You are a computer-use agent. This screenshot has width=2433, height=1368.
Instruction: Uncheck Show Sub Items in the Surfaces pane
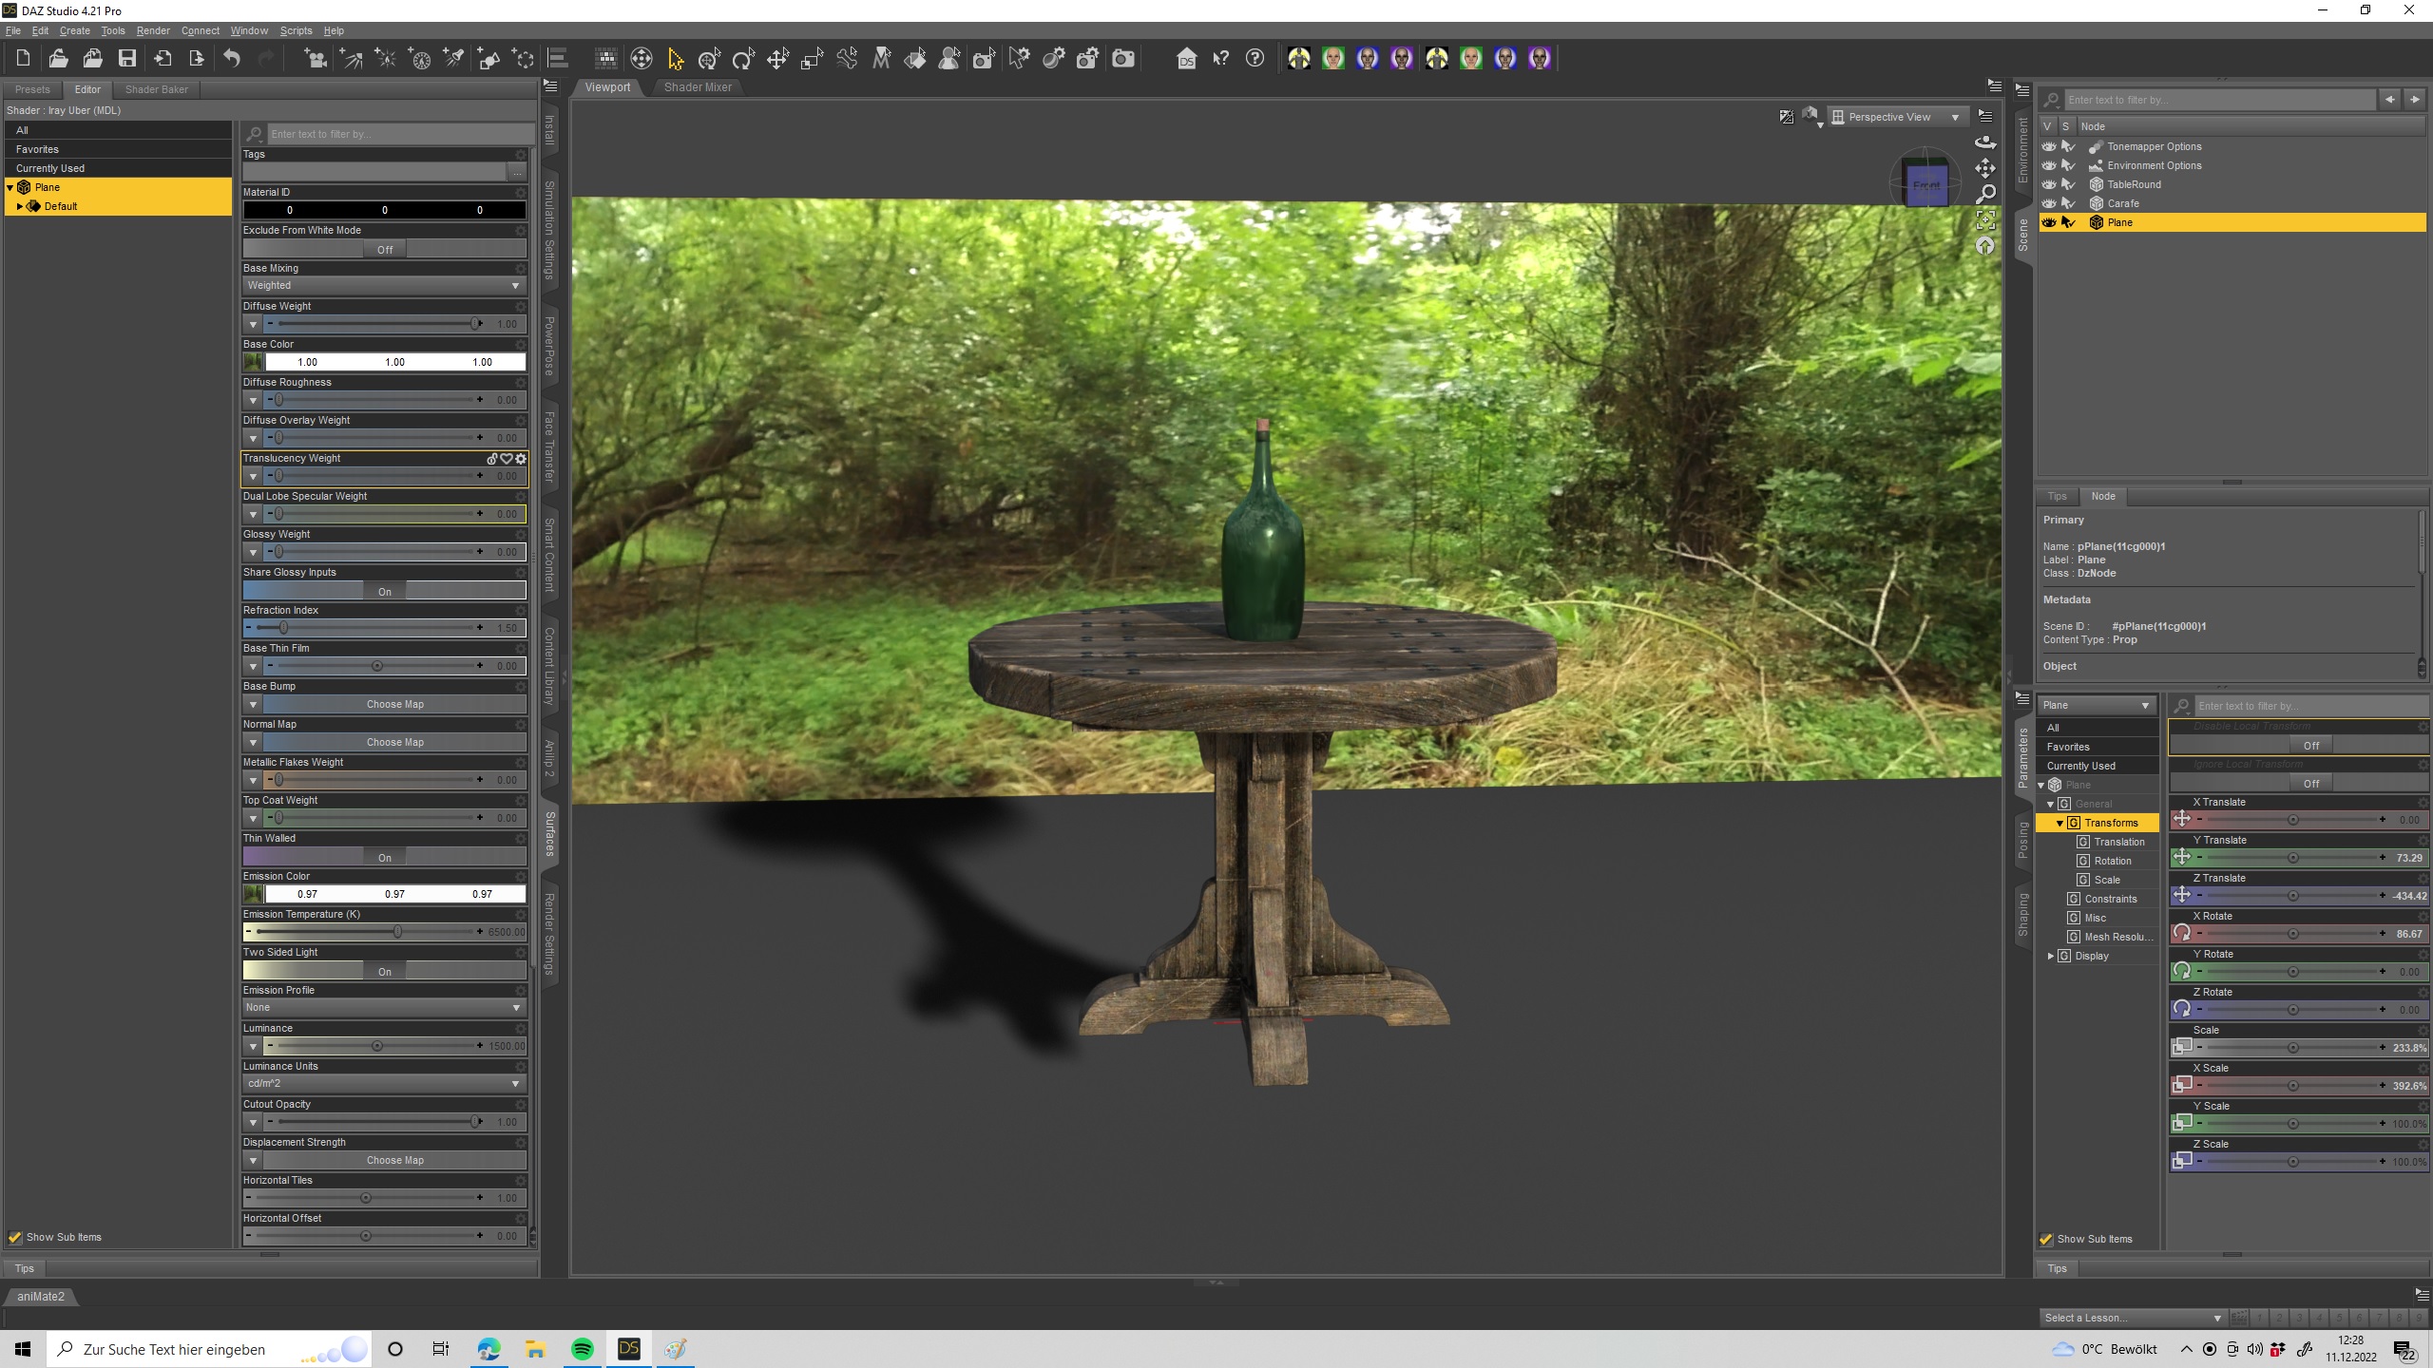15,1237
